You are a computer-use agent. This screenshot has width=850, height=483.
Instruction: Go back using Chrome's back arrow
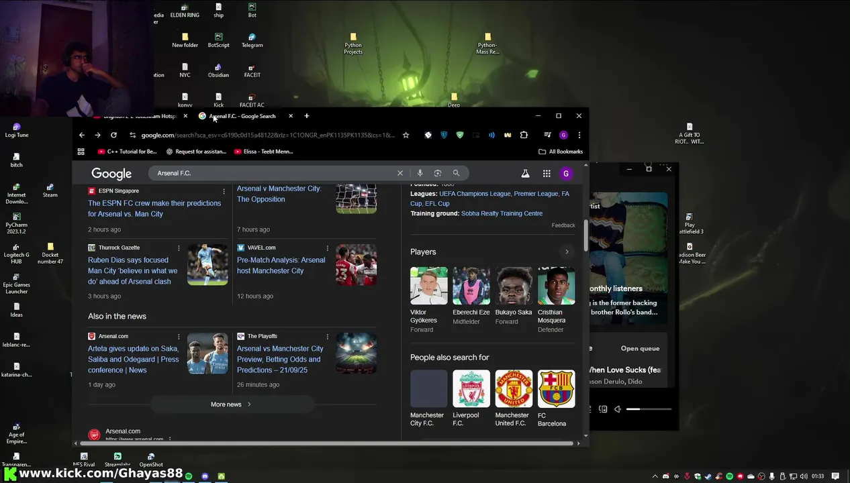pyautogui.click(x=82, y=135)
